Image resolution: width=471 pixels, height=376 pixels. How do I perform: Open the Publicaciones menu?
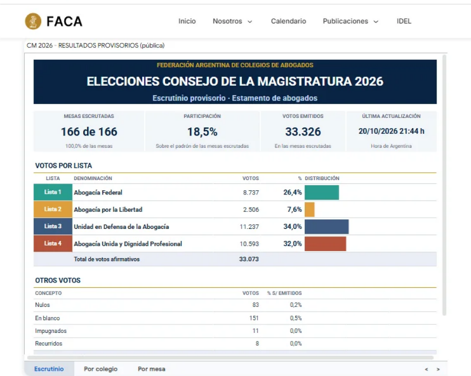345,21
